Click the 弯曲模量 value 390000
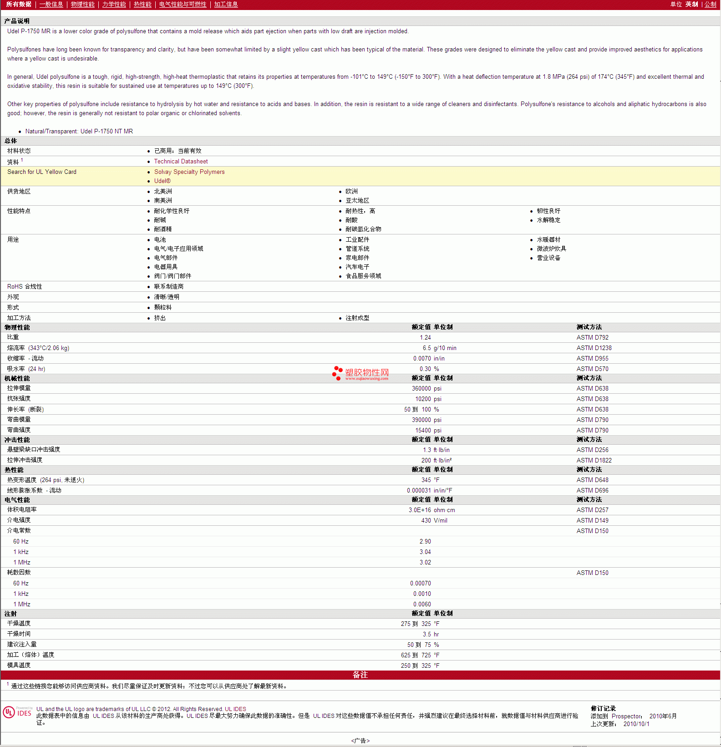721x747 pixels. point(421,420)
